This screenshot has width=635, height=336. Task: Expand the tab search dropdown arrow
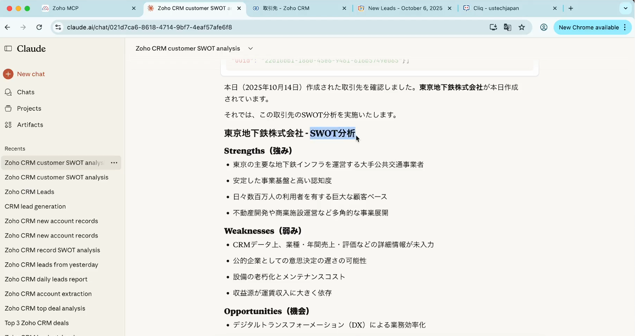tap(625, 8)
